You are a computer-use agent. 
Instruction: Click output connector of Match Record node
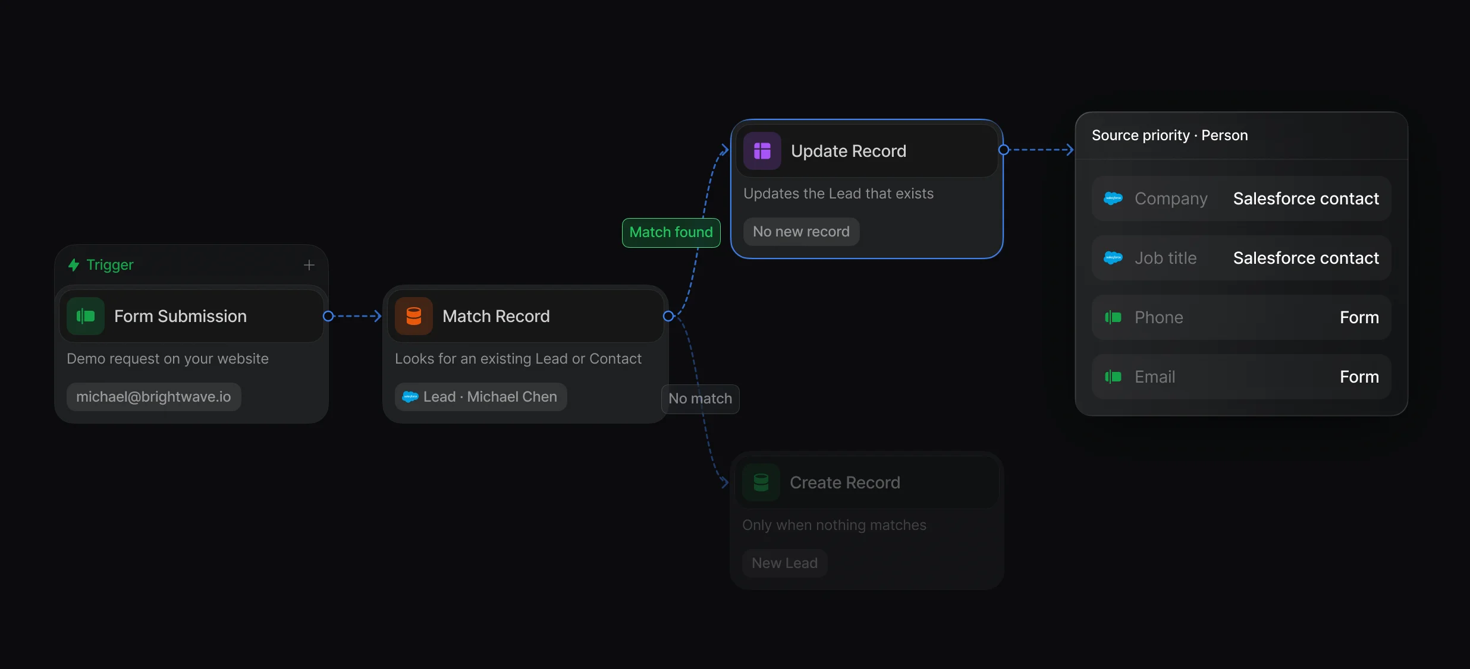point(668,316)
